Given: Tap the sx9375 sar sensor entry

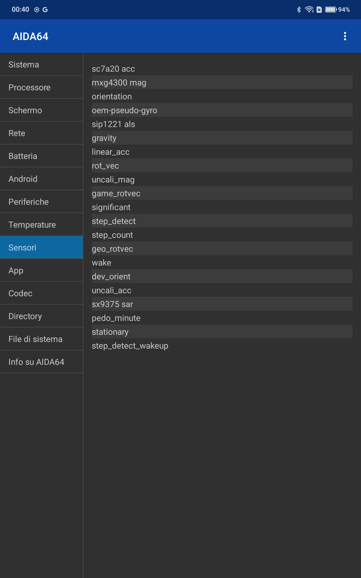Looking at the screenshot, I should click(222, 304).
